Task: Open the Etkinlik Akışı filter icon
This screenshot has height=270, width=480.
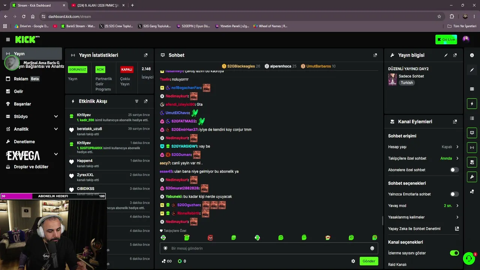Action: click(136, 101)
